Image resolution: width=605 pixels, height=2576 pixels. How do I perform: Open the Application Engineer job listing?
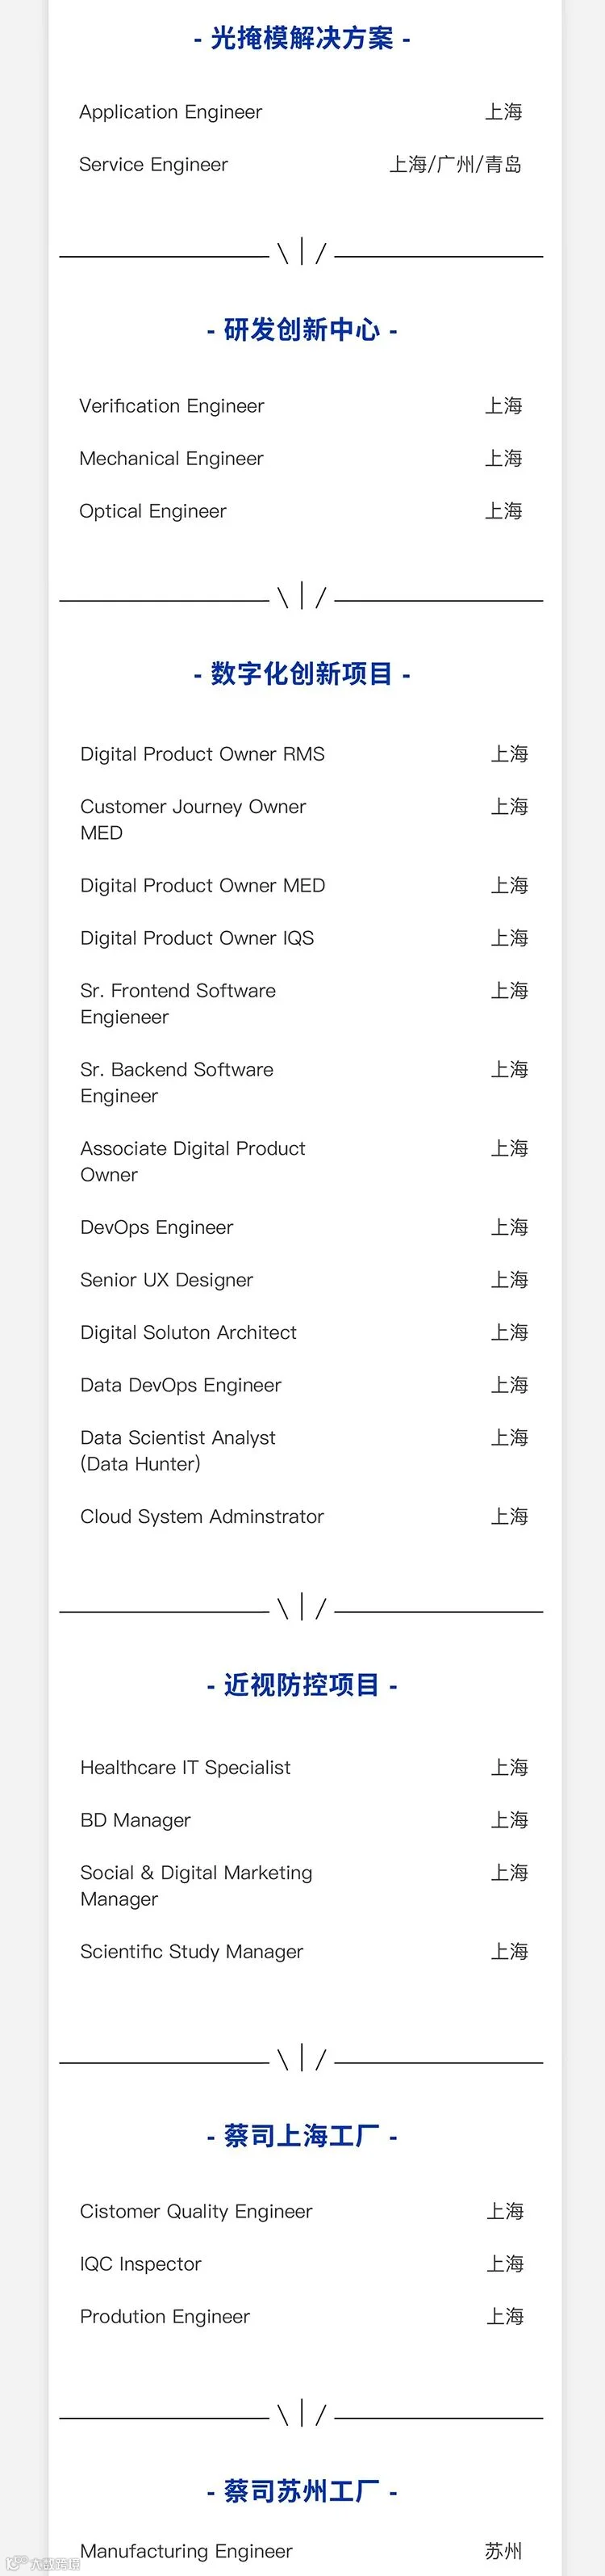click(171, 112)
